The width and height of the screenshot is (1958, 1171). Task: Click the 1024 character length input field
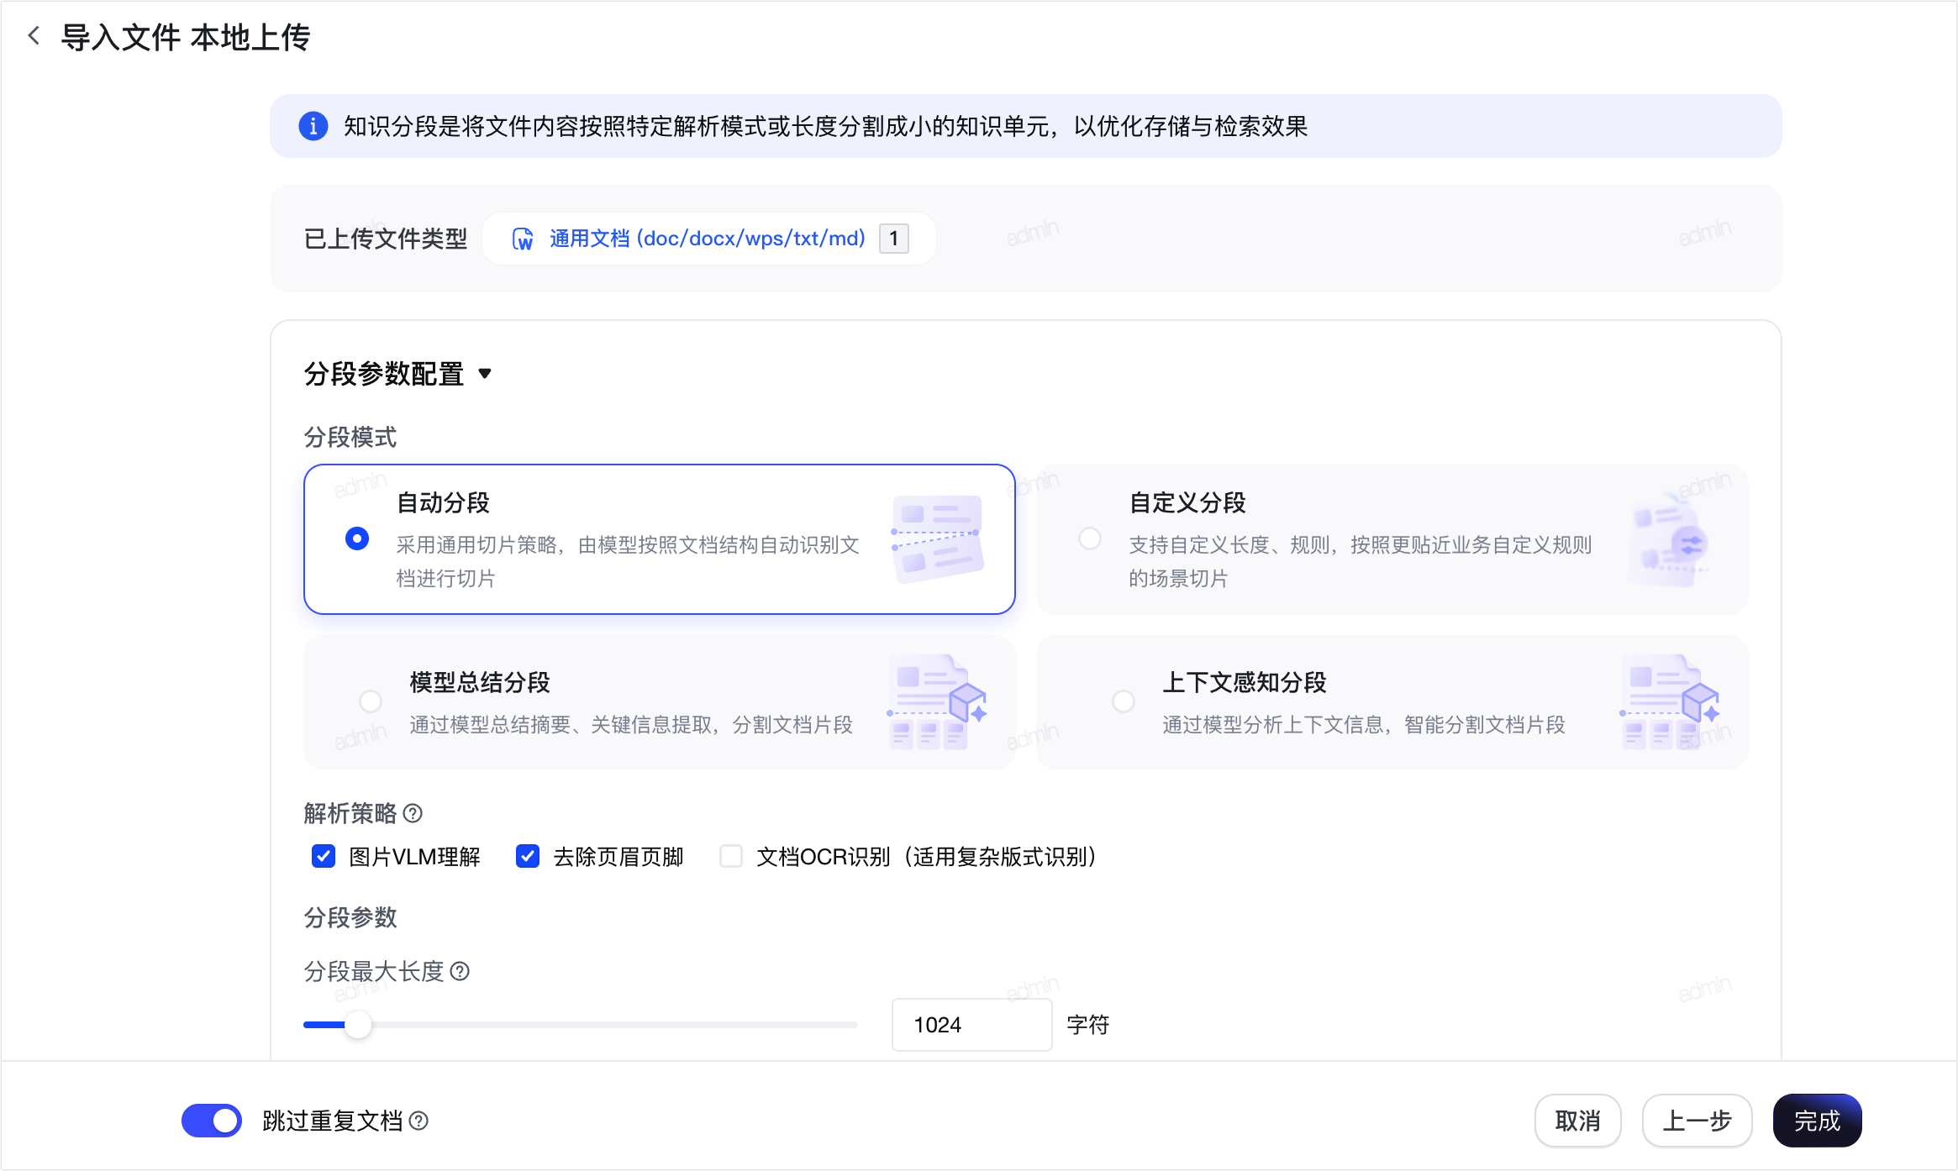[x=971, y=1025]
